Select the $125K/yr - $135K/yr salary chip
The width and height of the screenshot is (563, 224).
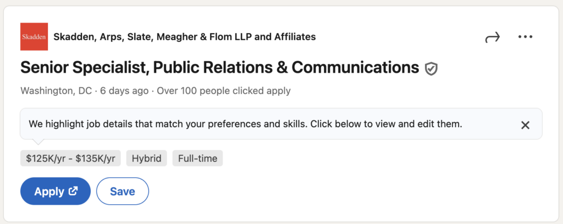point(70,159)
